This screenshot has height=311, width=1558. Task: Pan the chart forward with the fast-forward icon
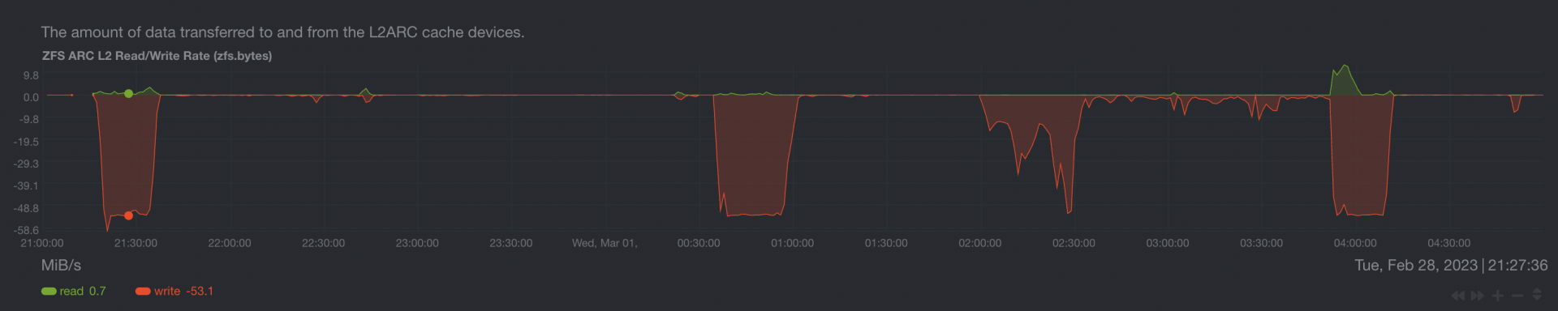[1478, 296]
